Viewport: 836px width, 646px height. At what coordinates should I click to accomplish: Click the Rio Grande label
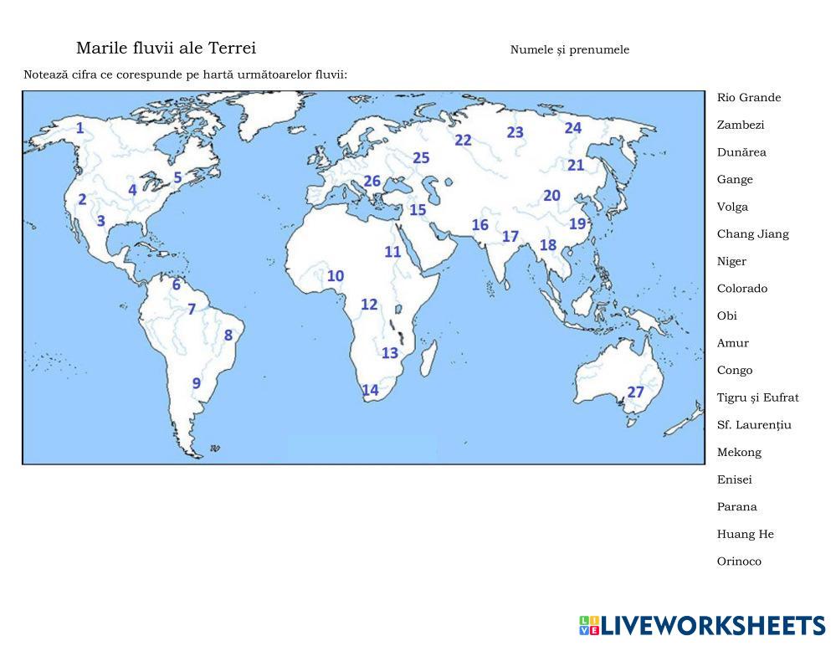coord(748,98)
